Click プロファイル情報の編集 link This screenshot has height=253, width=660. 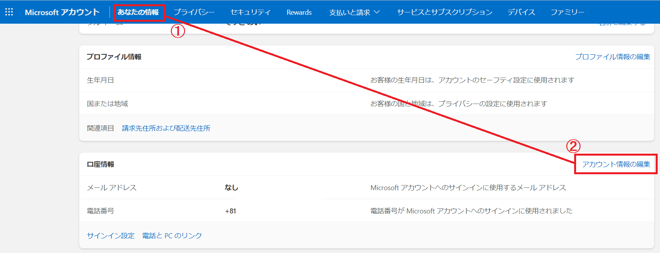(613, 57)
